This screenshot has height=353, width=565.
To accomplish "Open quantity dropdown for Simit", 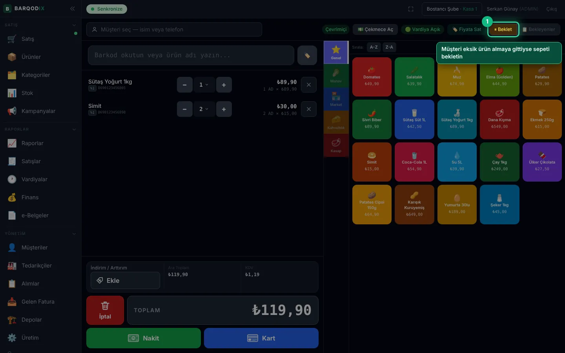I will 204,109.
